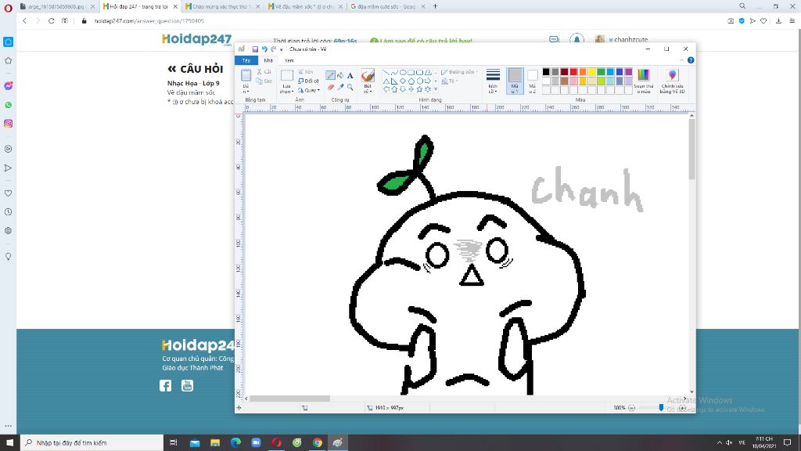Select the Eraser tool
Image resolution: width=801 pixels, height=451 pixels.
pos(331,87)
